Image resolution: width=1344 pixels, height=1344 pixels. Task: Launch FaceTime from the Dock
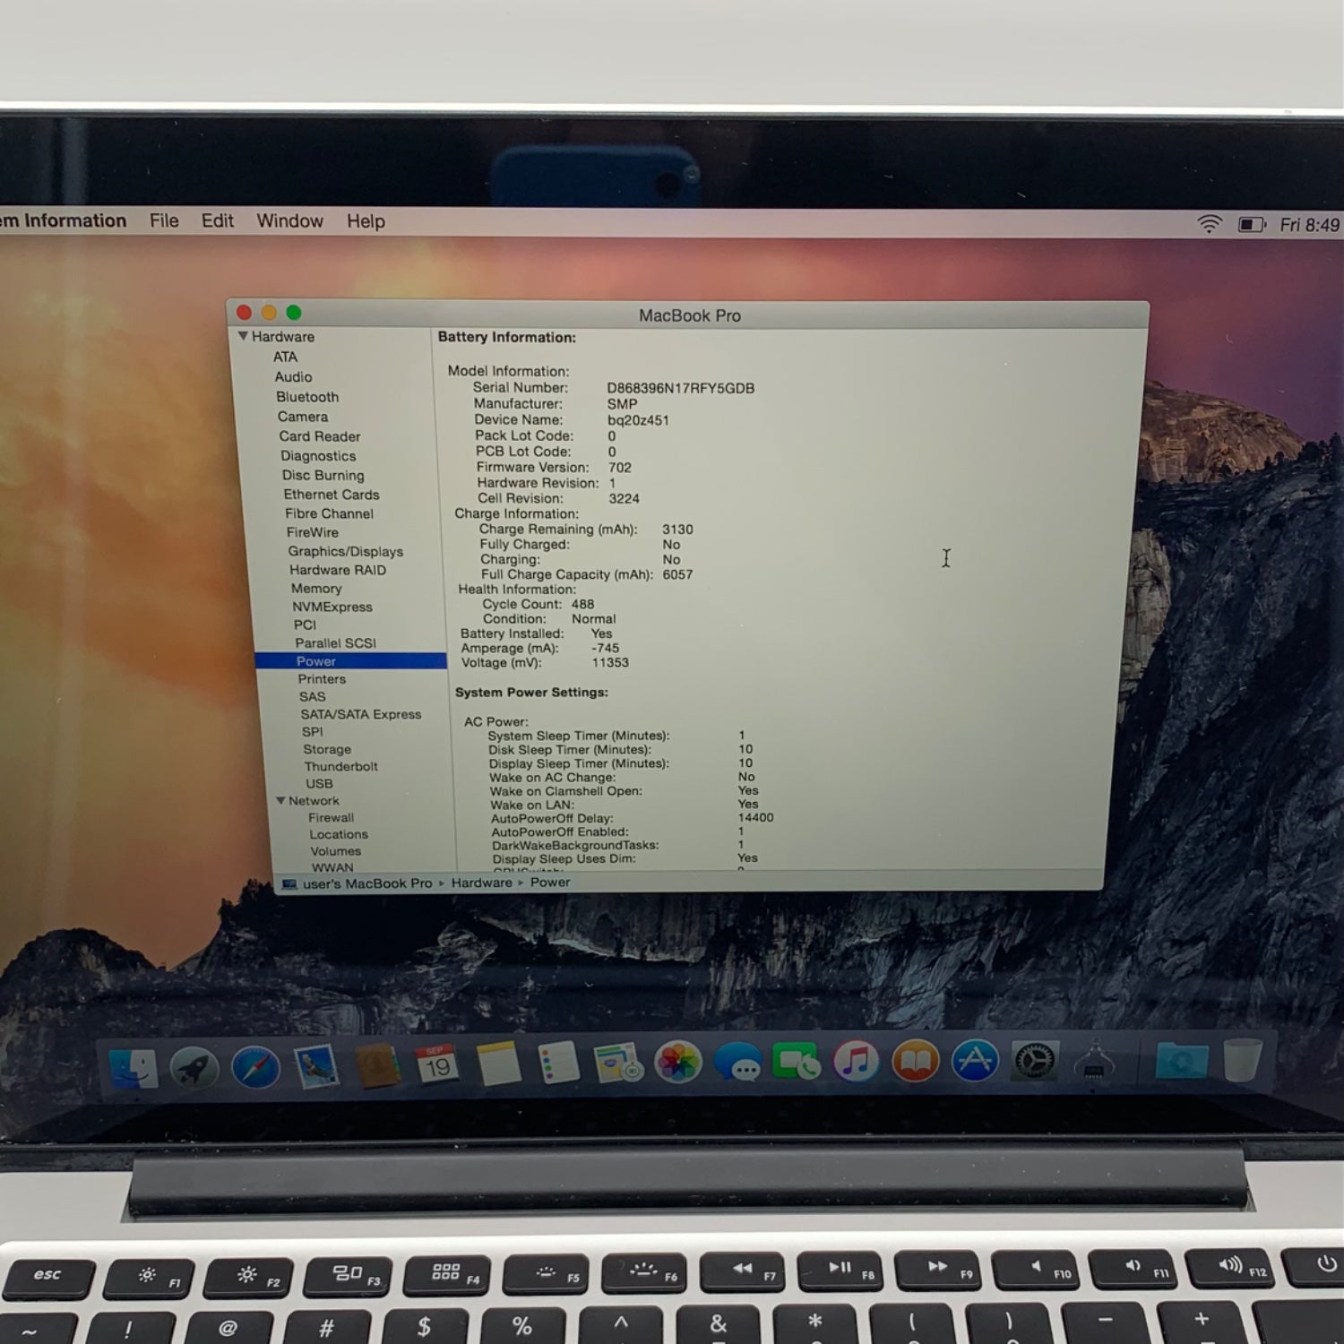coord(797,1062)
